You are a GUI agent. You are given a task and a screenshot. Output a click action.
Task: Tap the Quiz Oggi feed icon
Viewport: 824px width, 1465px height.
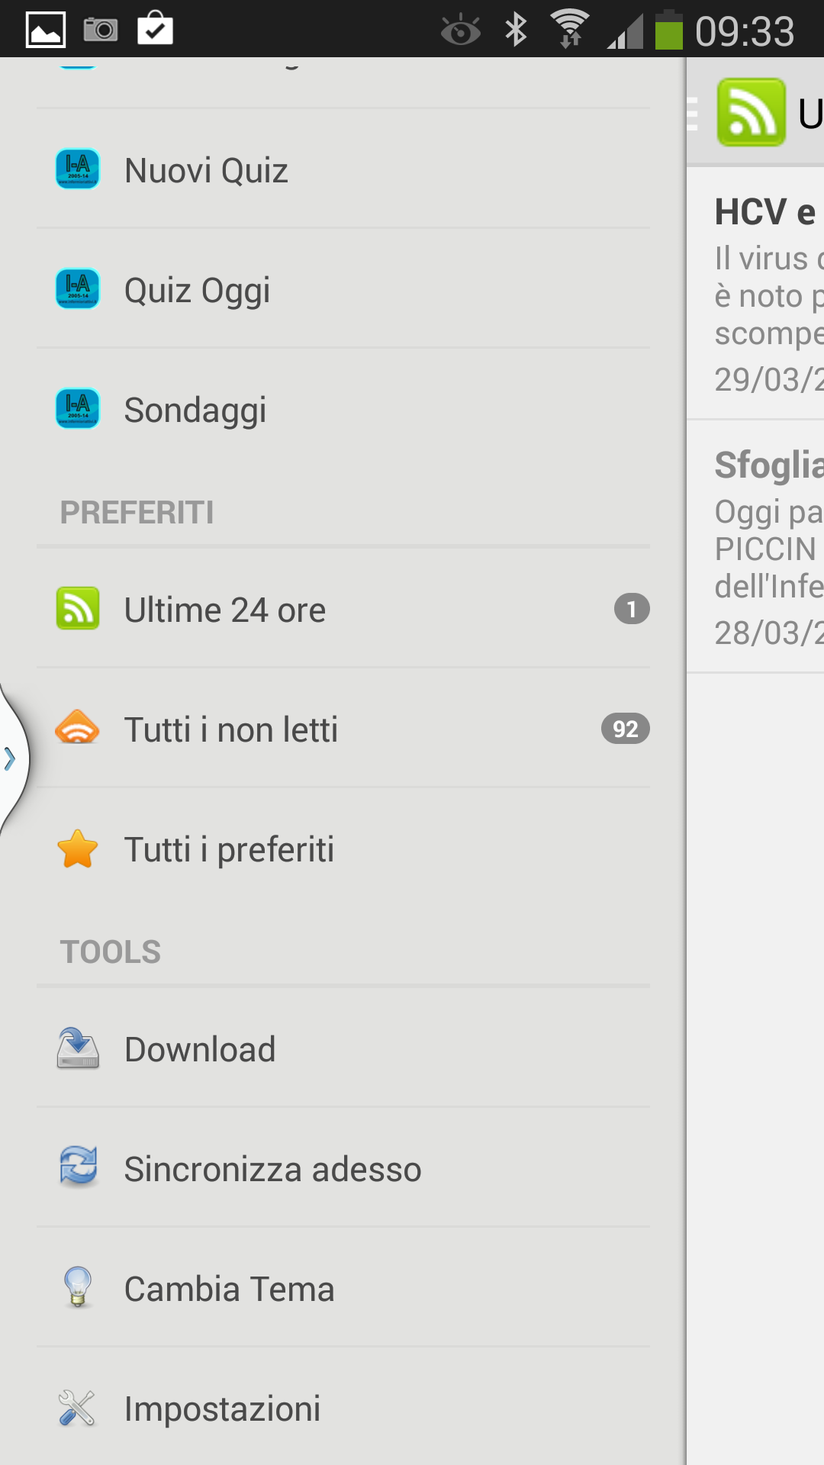(78, 288)
